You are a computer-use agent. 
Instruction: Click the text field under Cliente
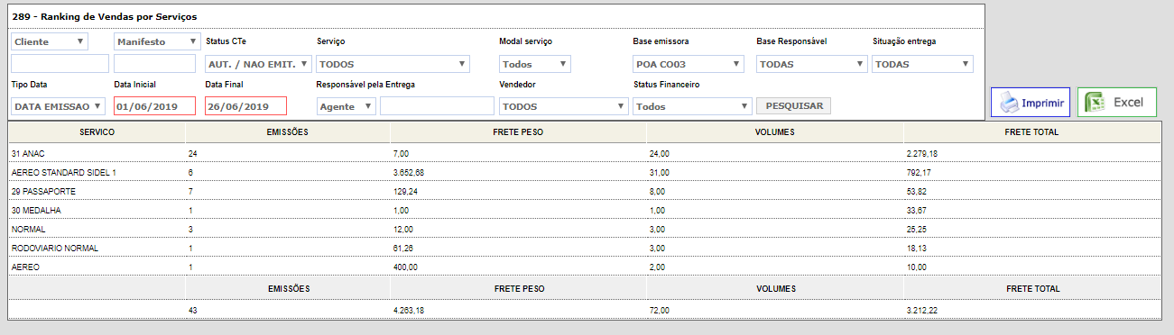[60, 64]
